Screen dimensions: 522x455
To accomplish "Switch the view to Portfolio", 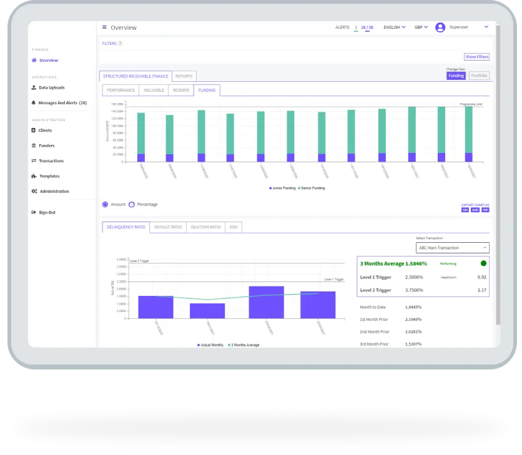I will pos(479,76).
